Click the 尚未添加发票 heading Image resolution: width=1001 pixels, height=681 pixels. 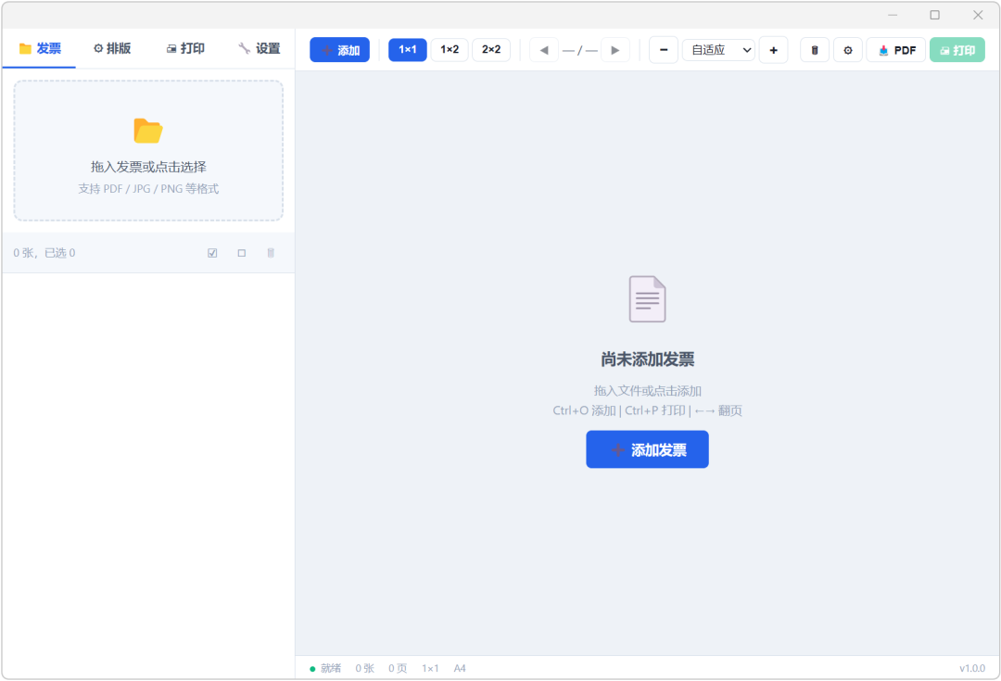point(647,359)
